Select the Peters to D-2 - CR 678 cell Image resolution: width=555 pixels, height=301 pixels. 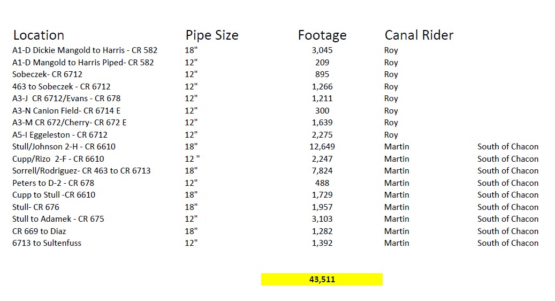(x=53, y=183)
